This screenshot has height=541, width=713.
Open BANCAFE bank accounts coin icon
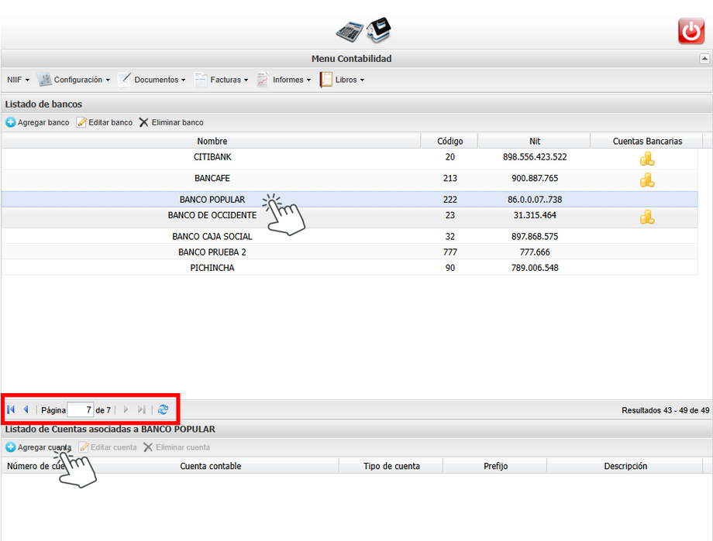tap(647, 180)
